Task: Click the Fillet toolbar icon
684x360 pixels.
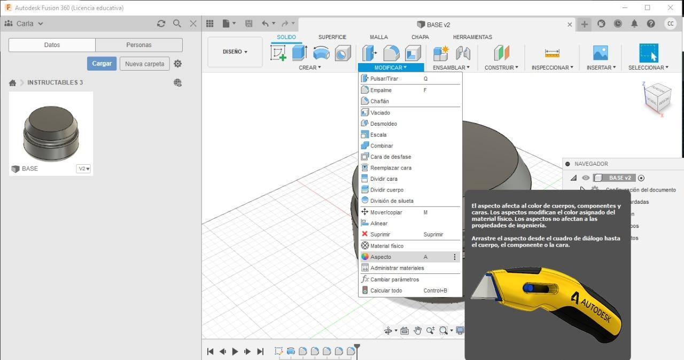Action: 391,53
